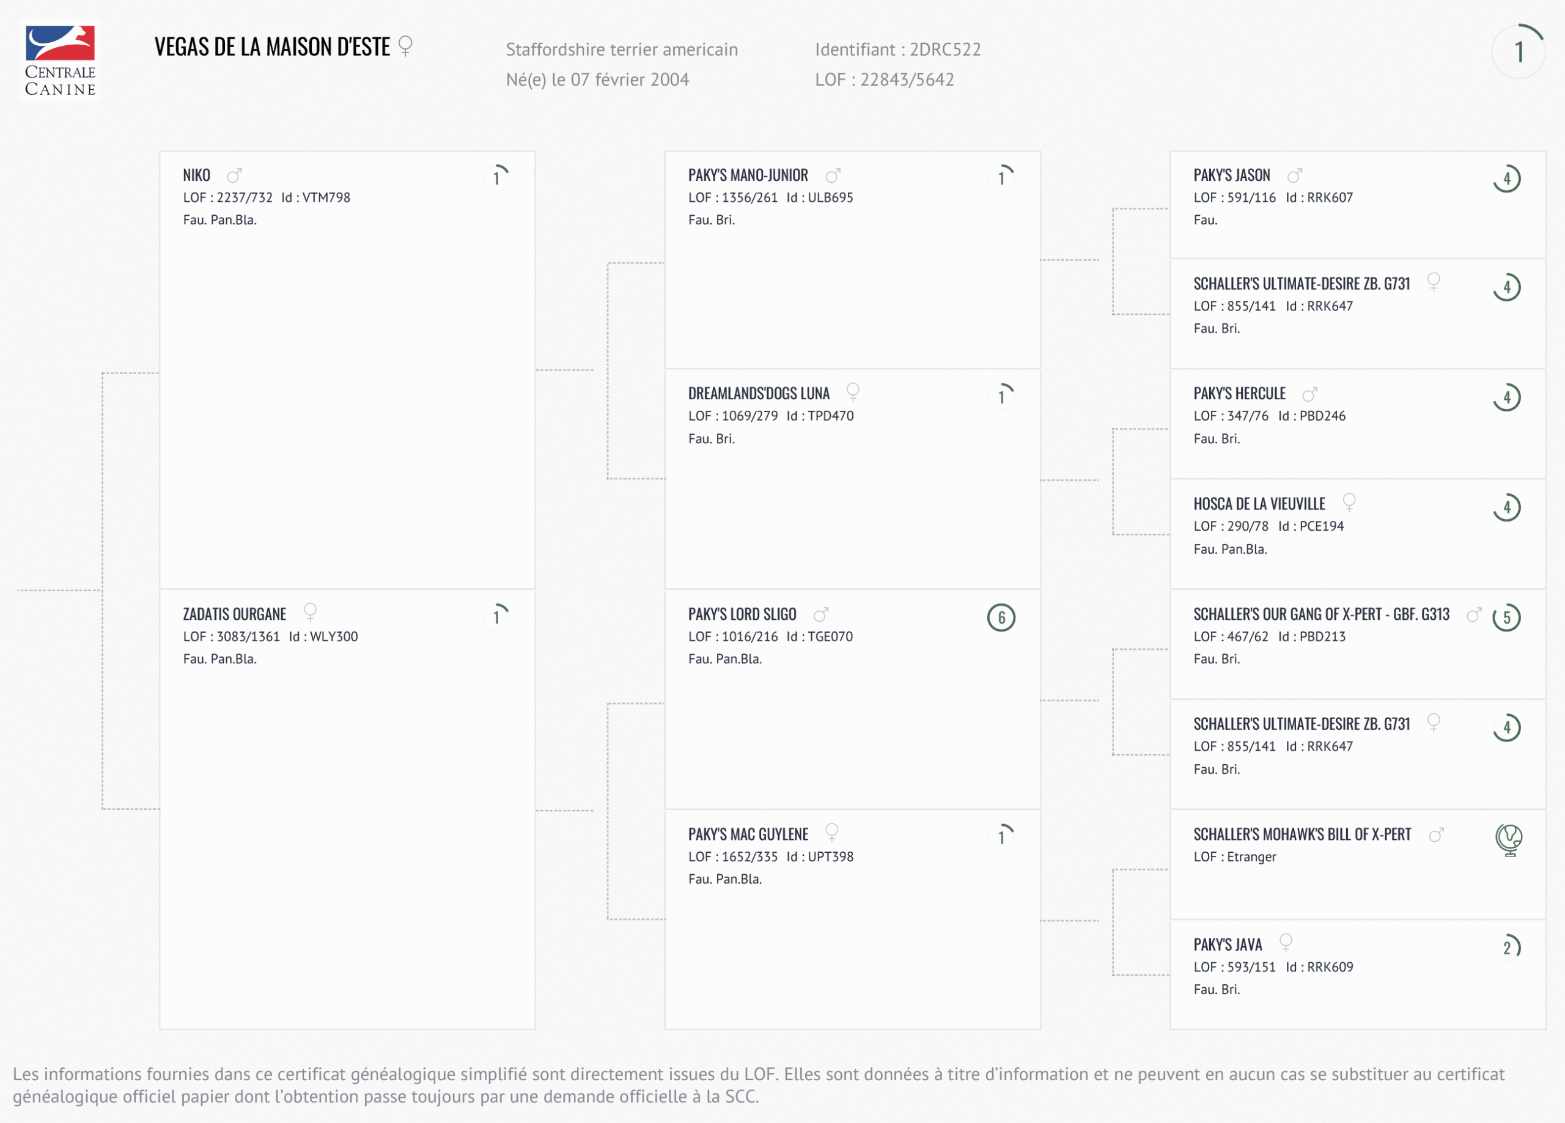Image resolution: width=1565 pixels, height=1123 pixels.
Task: Click the circled 6 badge on Paky's Lord Sligo
Action: tap(1001, 617)
